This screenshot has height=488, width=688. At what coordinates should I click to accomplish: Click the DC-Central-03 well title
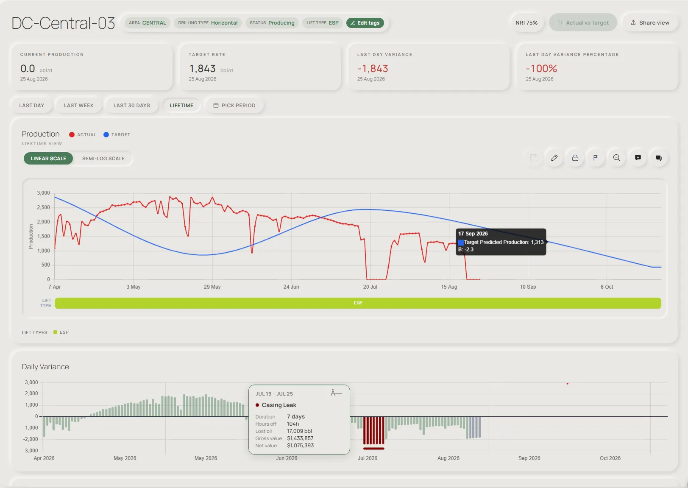pos(63,23)
